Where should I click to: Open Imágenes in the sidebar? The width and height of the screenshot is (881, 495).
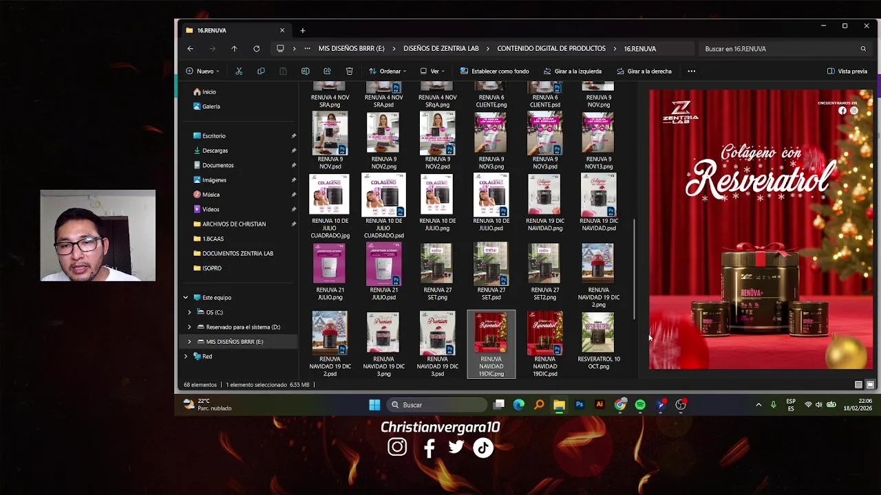[214, 180]
